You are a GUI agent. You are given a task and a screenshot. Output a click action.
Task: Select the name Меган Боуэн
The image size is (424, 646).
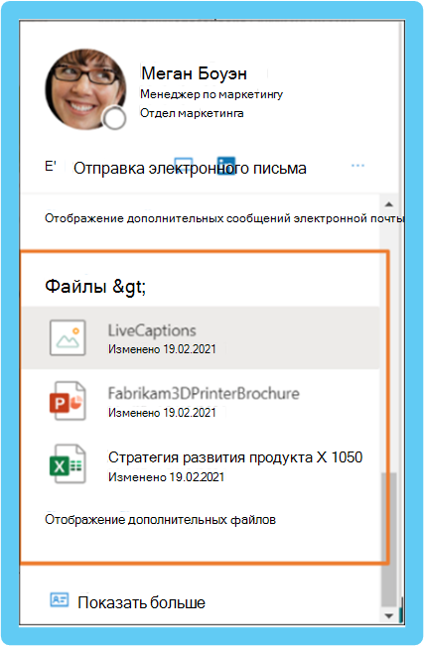[194, 73]
